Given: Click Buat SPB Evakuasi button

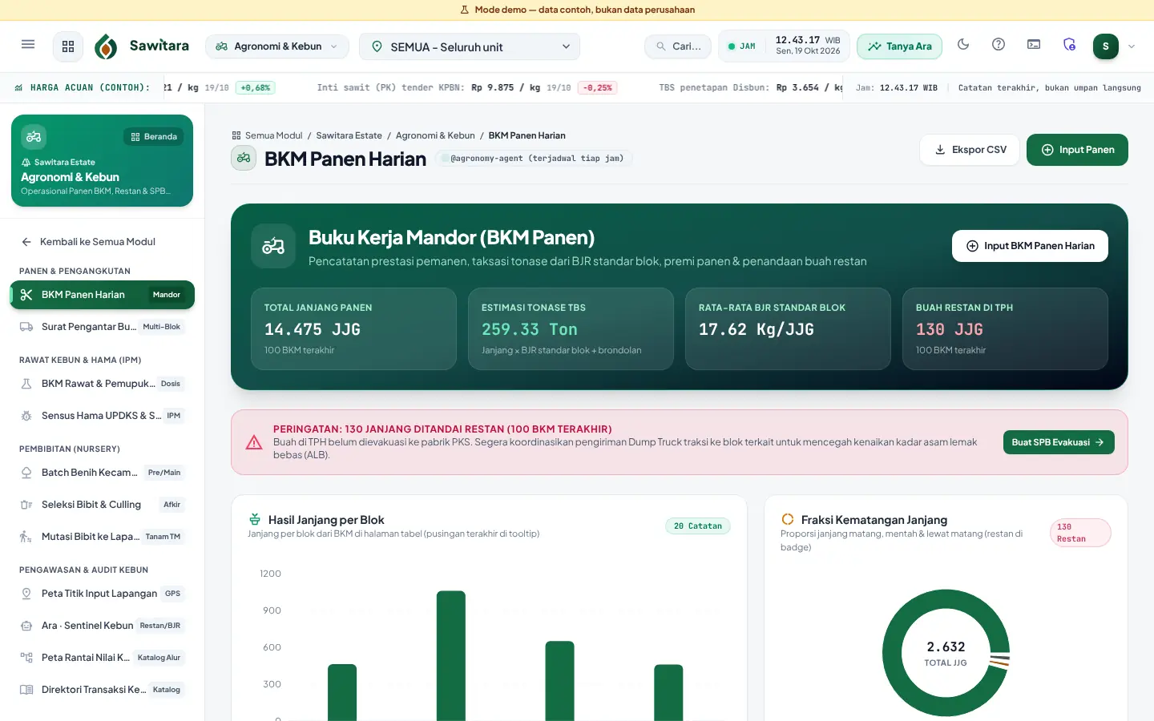Looking at the screenshot, I should 1059,442.
